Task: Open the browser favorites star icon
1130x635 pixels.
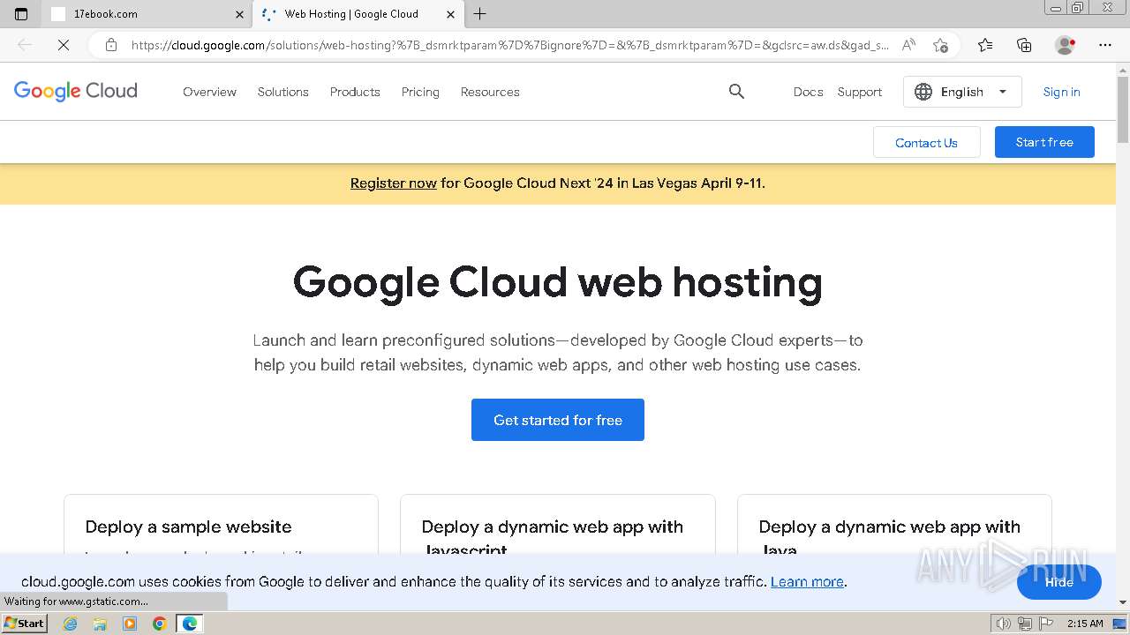Action: 985,45
